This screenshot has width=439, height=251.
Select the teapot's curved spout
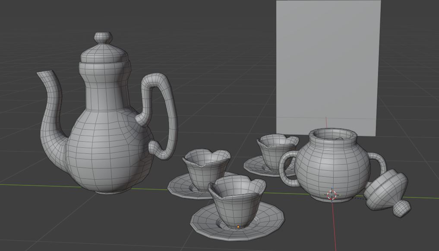click(x=52, y=121)
